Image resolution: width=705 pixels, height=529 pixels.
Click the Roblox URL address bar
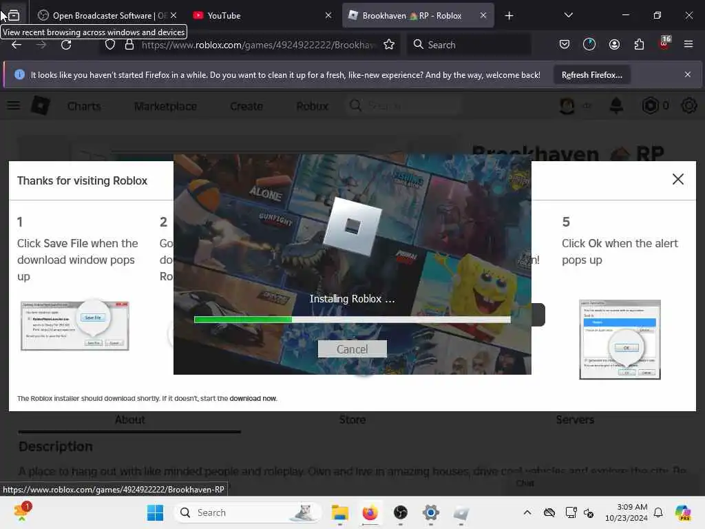257,45
